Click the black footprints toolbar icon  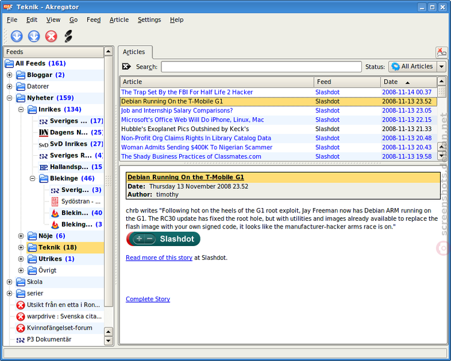68,36
